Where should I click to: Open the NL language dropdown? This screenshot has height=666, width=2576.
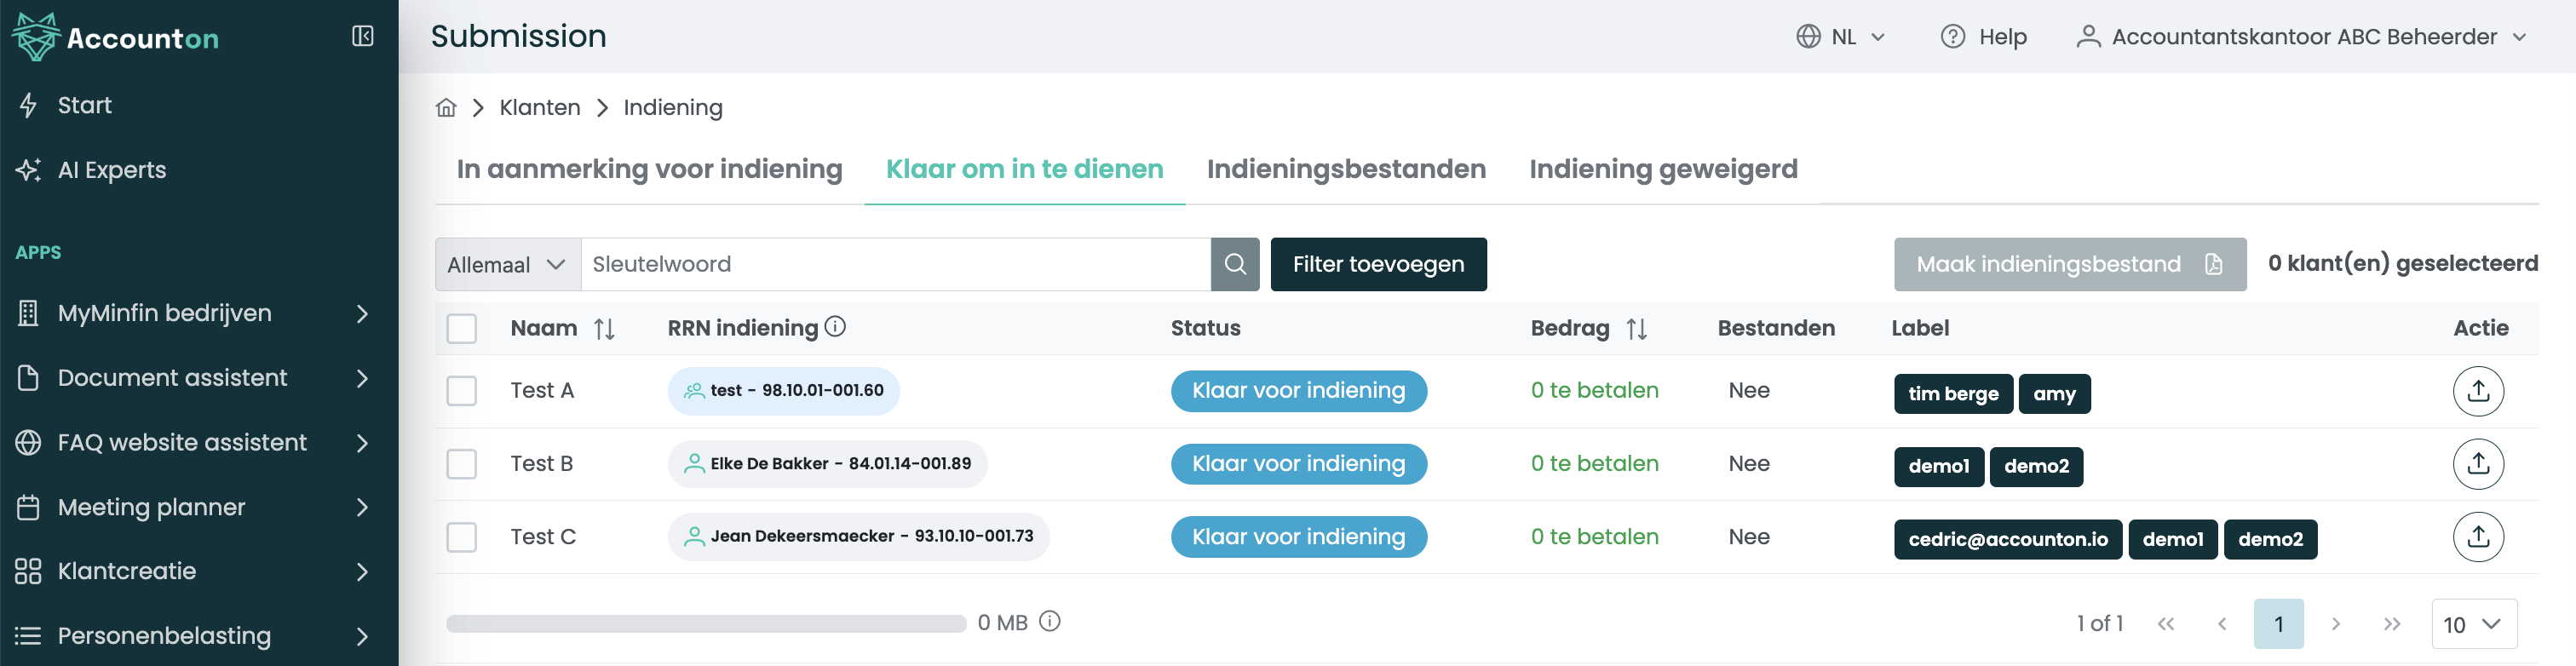click(x=1841, y=37)
